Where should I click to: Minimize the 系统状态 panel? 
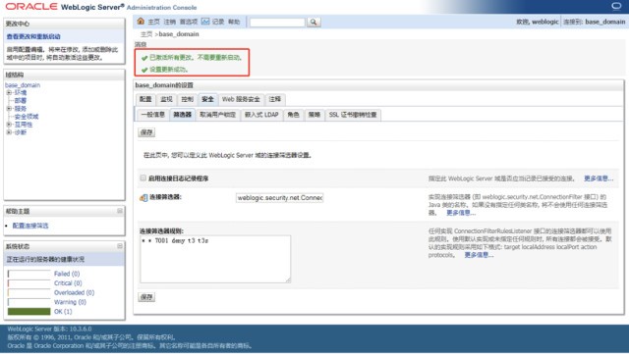pyautogui.click(x=120, y=246)
